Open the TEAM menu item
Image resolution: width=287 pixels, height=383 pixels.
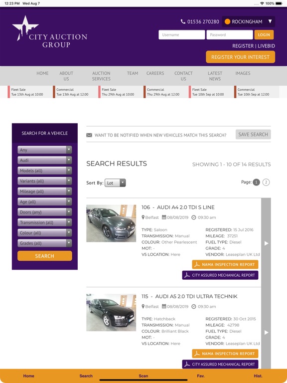click(133, 73)
